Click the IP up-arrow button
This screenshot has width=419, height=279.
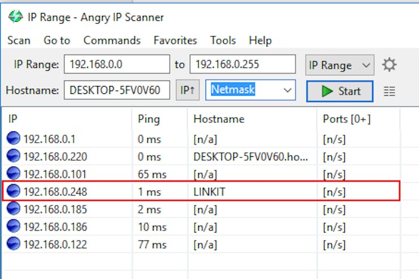pos(187,90)
